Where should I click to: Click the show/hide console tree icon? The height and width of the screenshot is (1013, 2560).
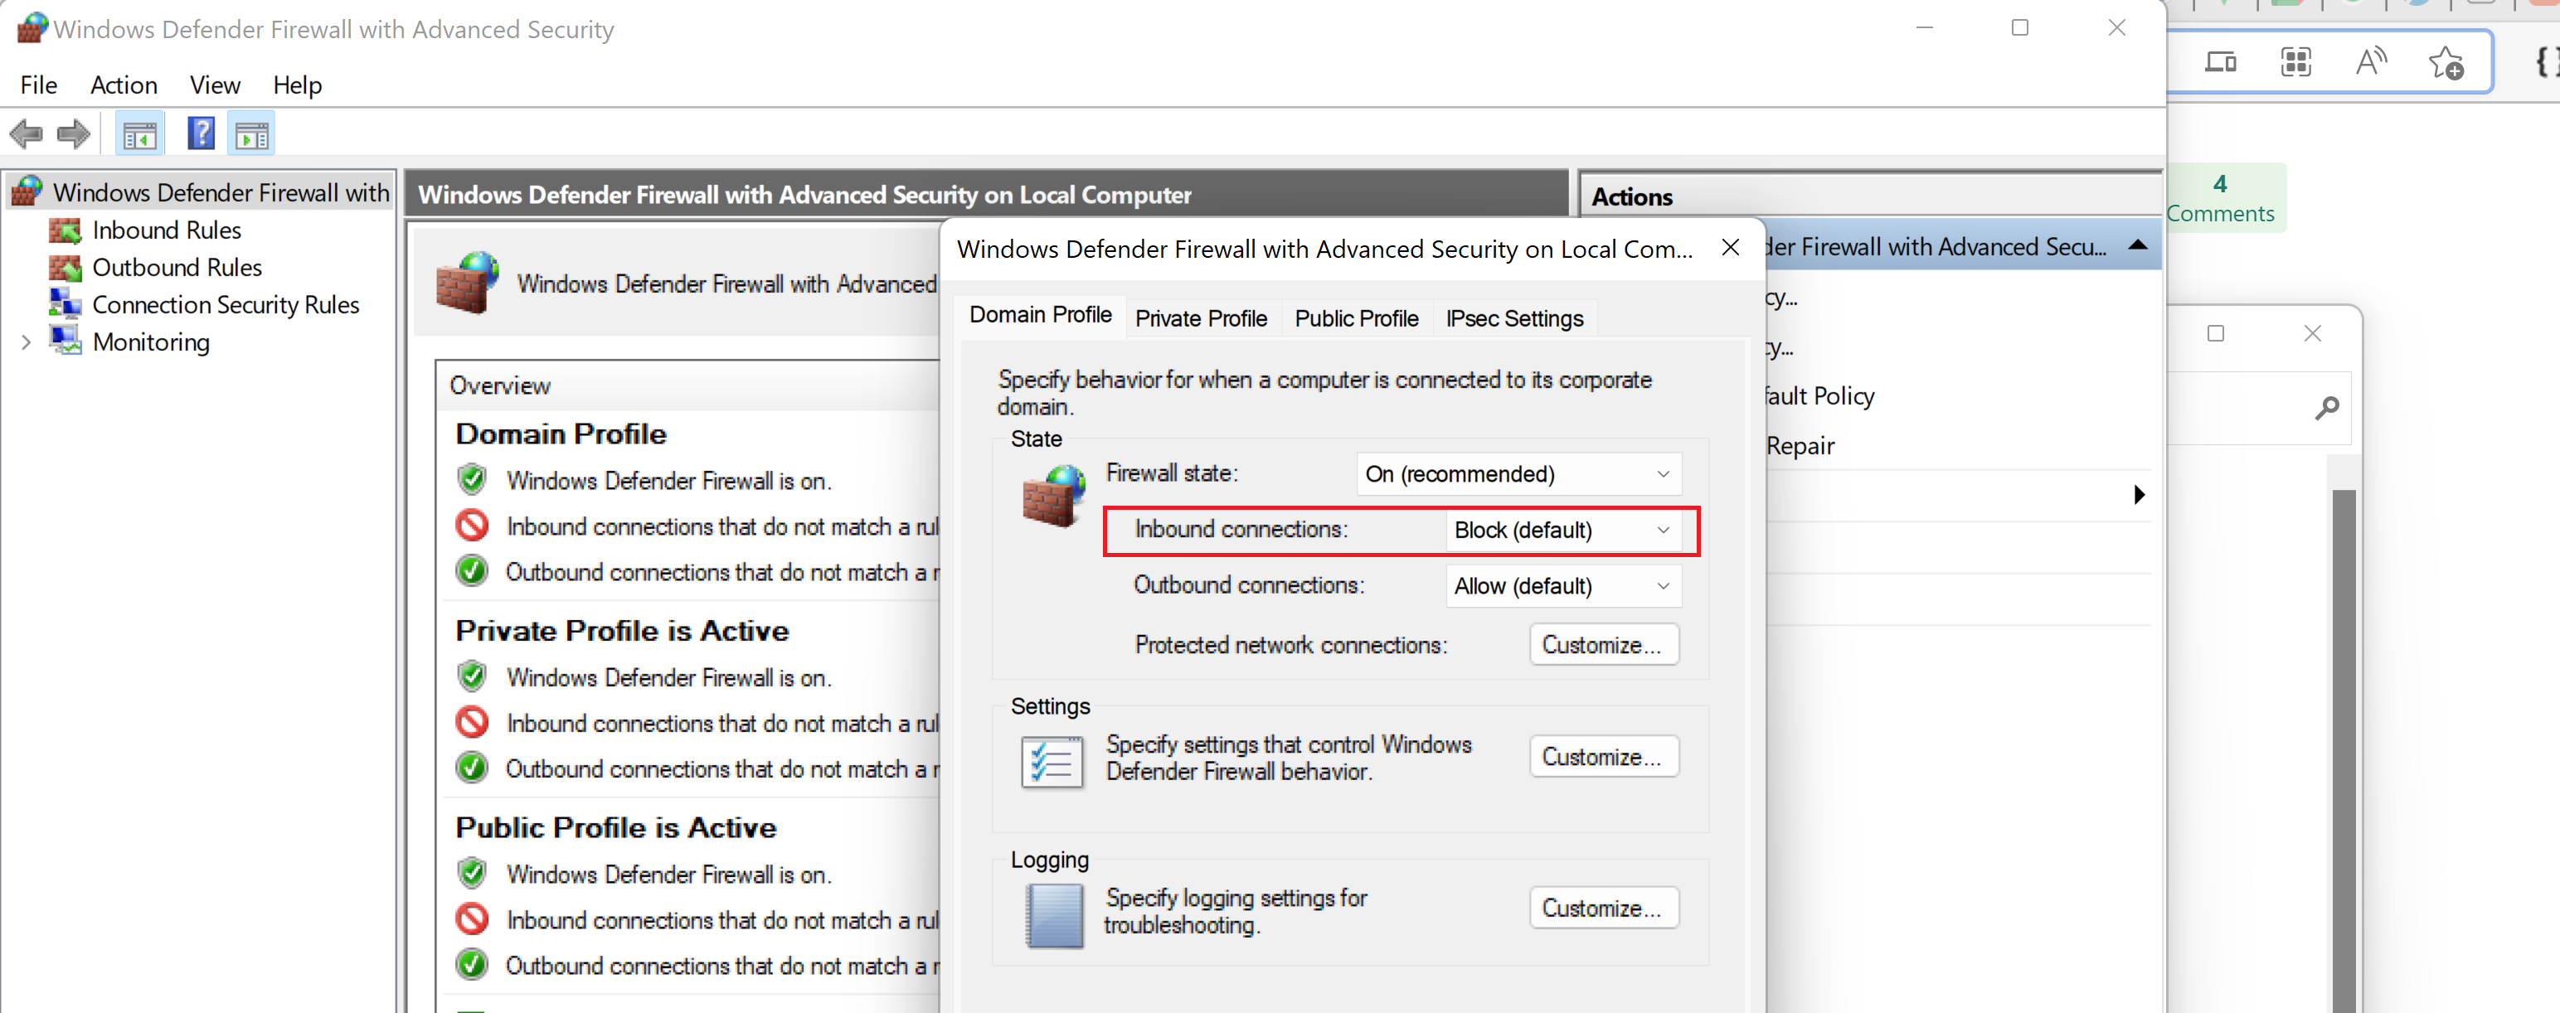tap(139, 134)
